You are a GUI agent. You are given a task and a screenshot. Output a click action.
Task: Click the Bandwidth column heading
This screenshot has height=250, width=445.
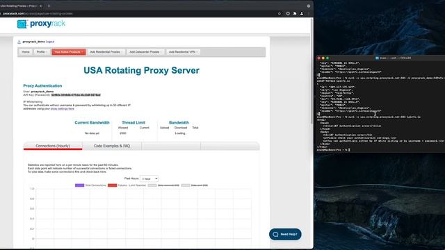pyautogui.click(x=179, y=122)
